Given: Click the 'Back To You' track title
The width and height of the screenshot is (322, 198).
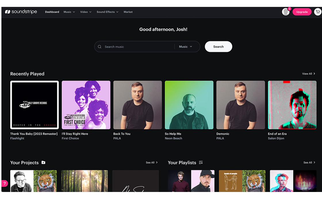Looking at the screenshot, I should click(122, 134).
